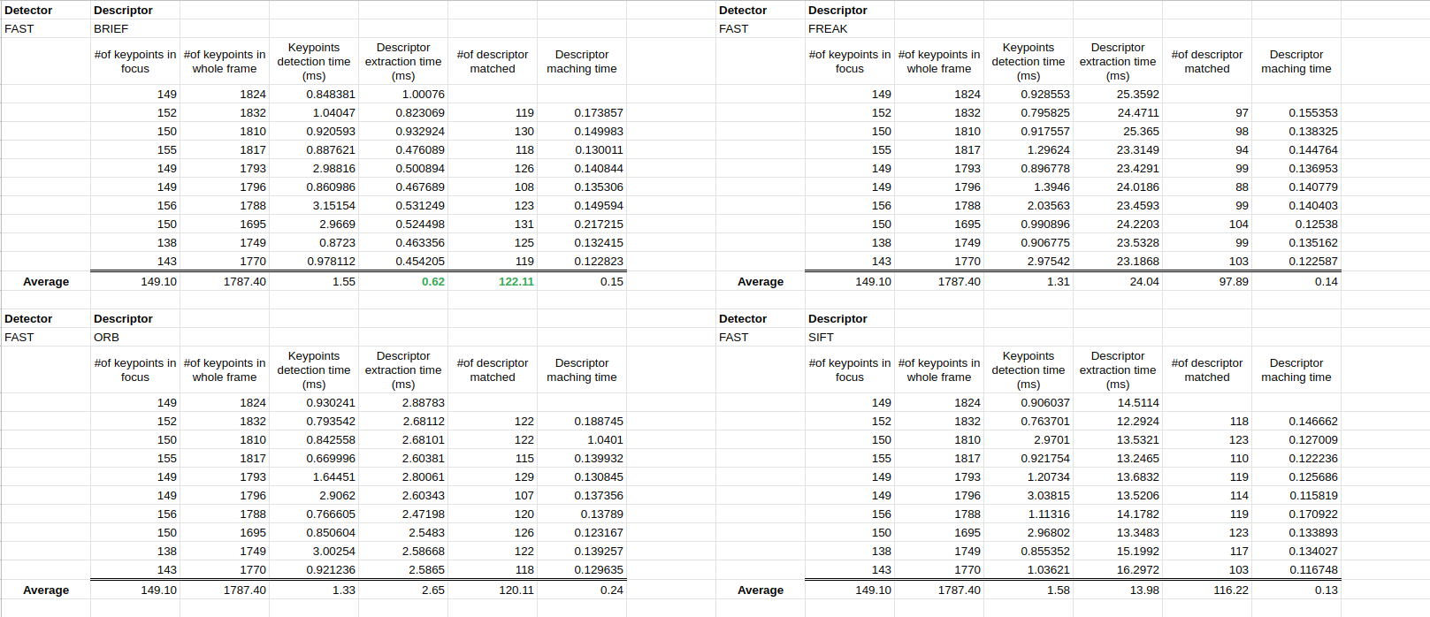Click the cell showing 0.928553

[1029, 94]
